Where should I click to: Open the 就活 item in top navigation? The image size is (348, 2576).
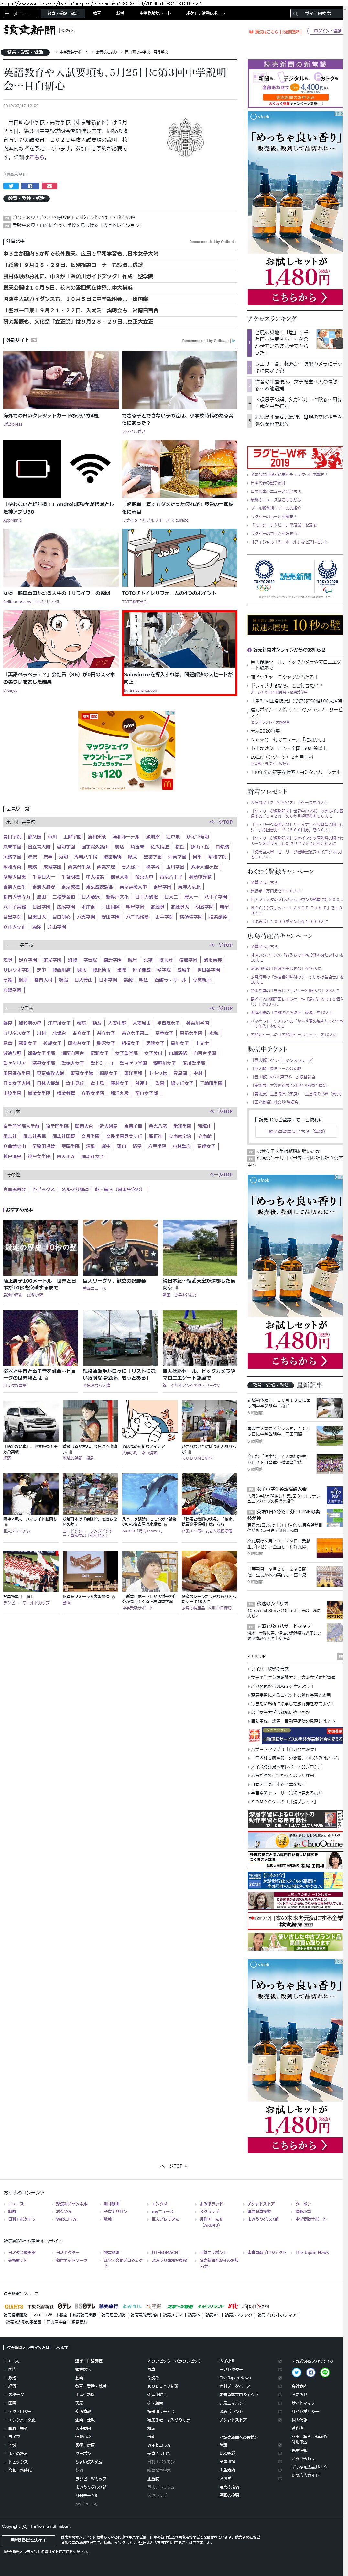[120, 13]
